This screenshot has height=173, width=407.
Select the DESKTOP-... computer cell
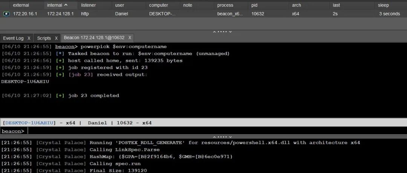coord(162,14)
